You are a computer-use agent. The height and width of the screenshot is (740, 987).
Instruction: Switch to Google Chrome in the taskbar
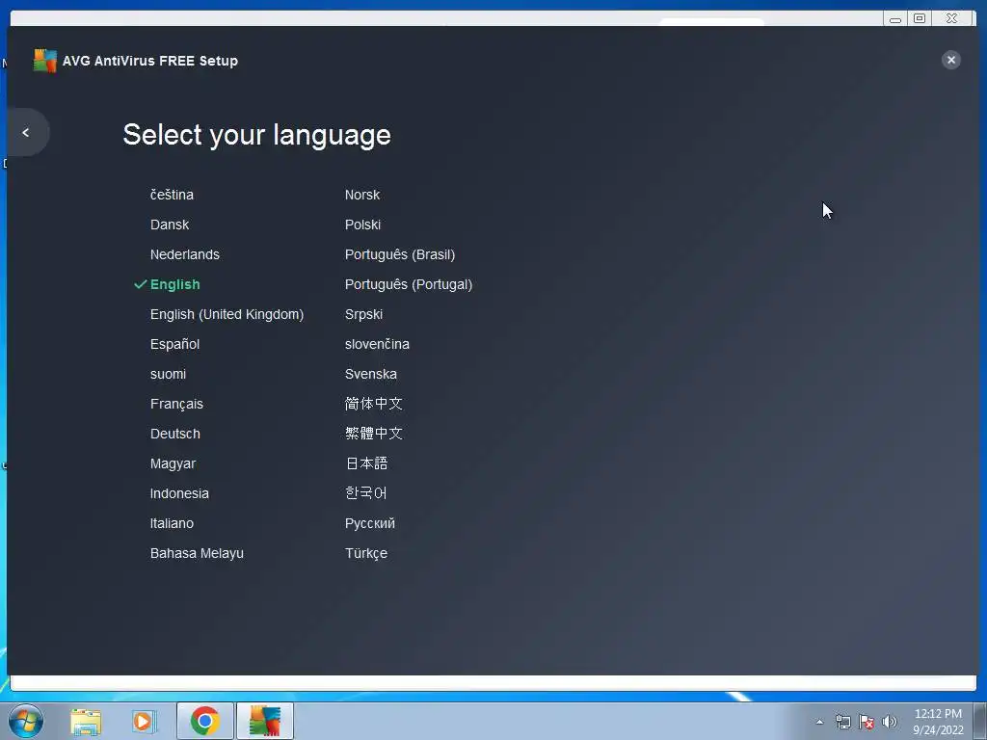tap(205, 721)
